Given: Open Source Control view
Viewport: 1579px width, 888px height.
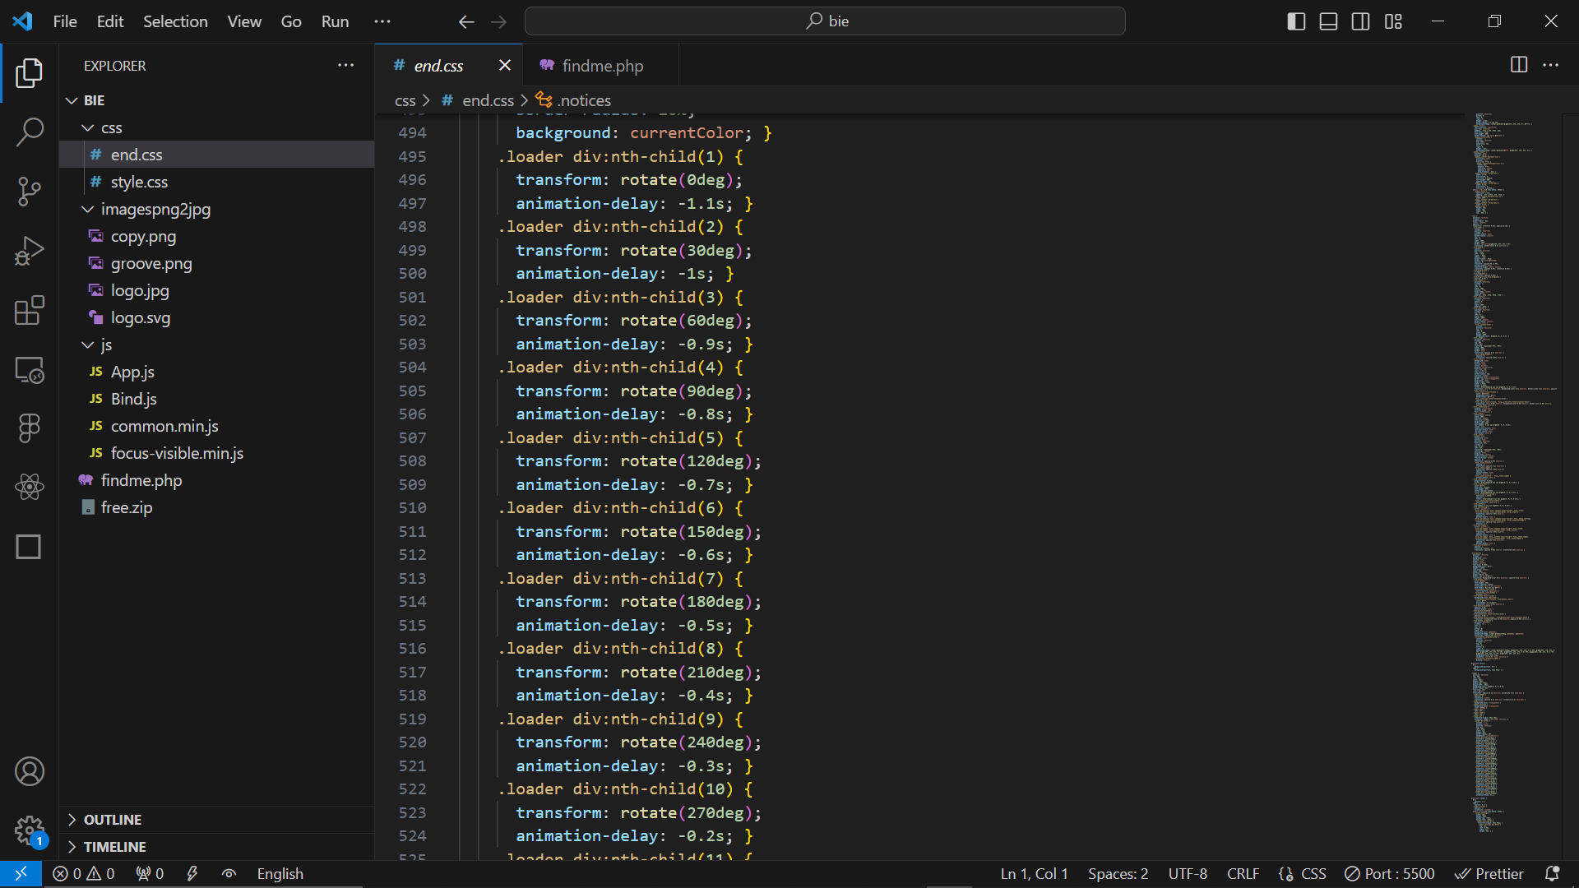Looking at the screenshot, I should click(30, 192).
